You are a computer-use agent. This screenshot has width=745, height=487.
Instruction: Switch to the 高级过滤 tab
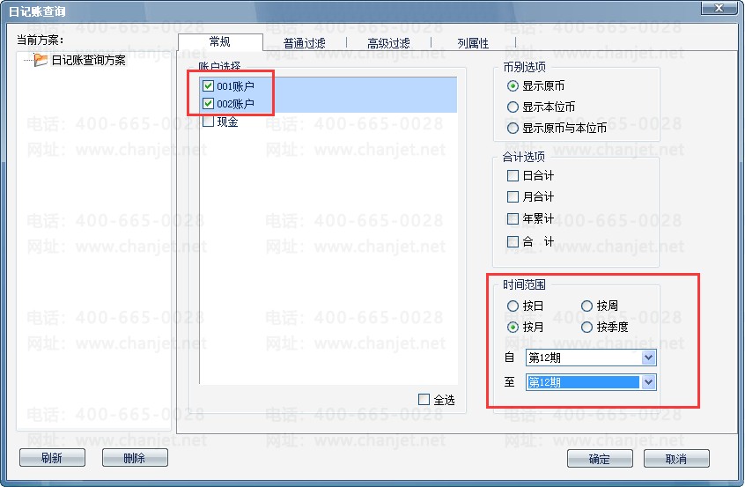coord(388,43)
